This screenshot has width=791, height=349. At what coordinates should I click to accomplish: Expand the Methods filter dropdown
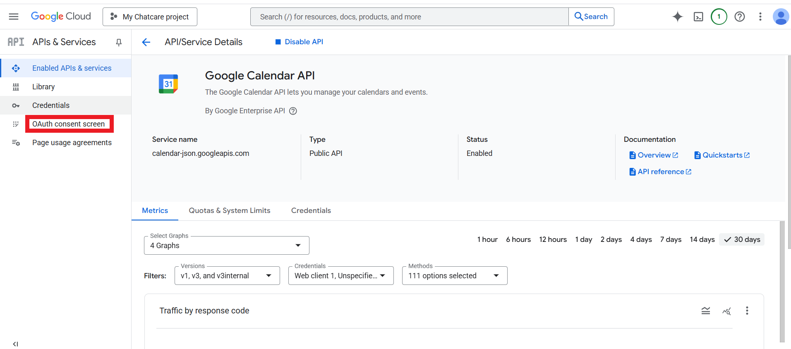[x=455, y=276]
